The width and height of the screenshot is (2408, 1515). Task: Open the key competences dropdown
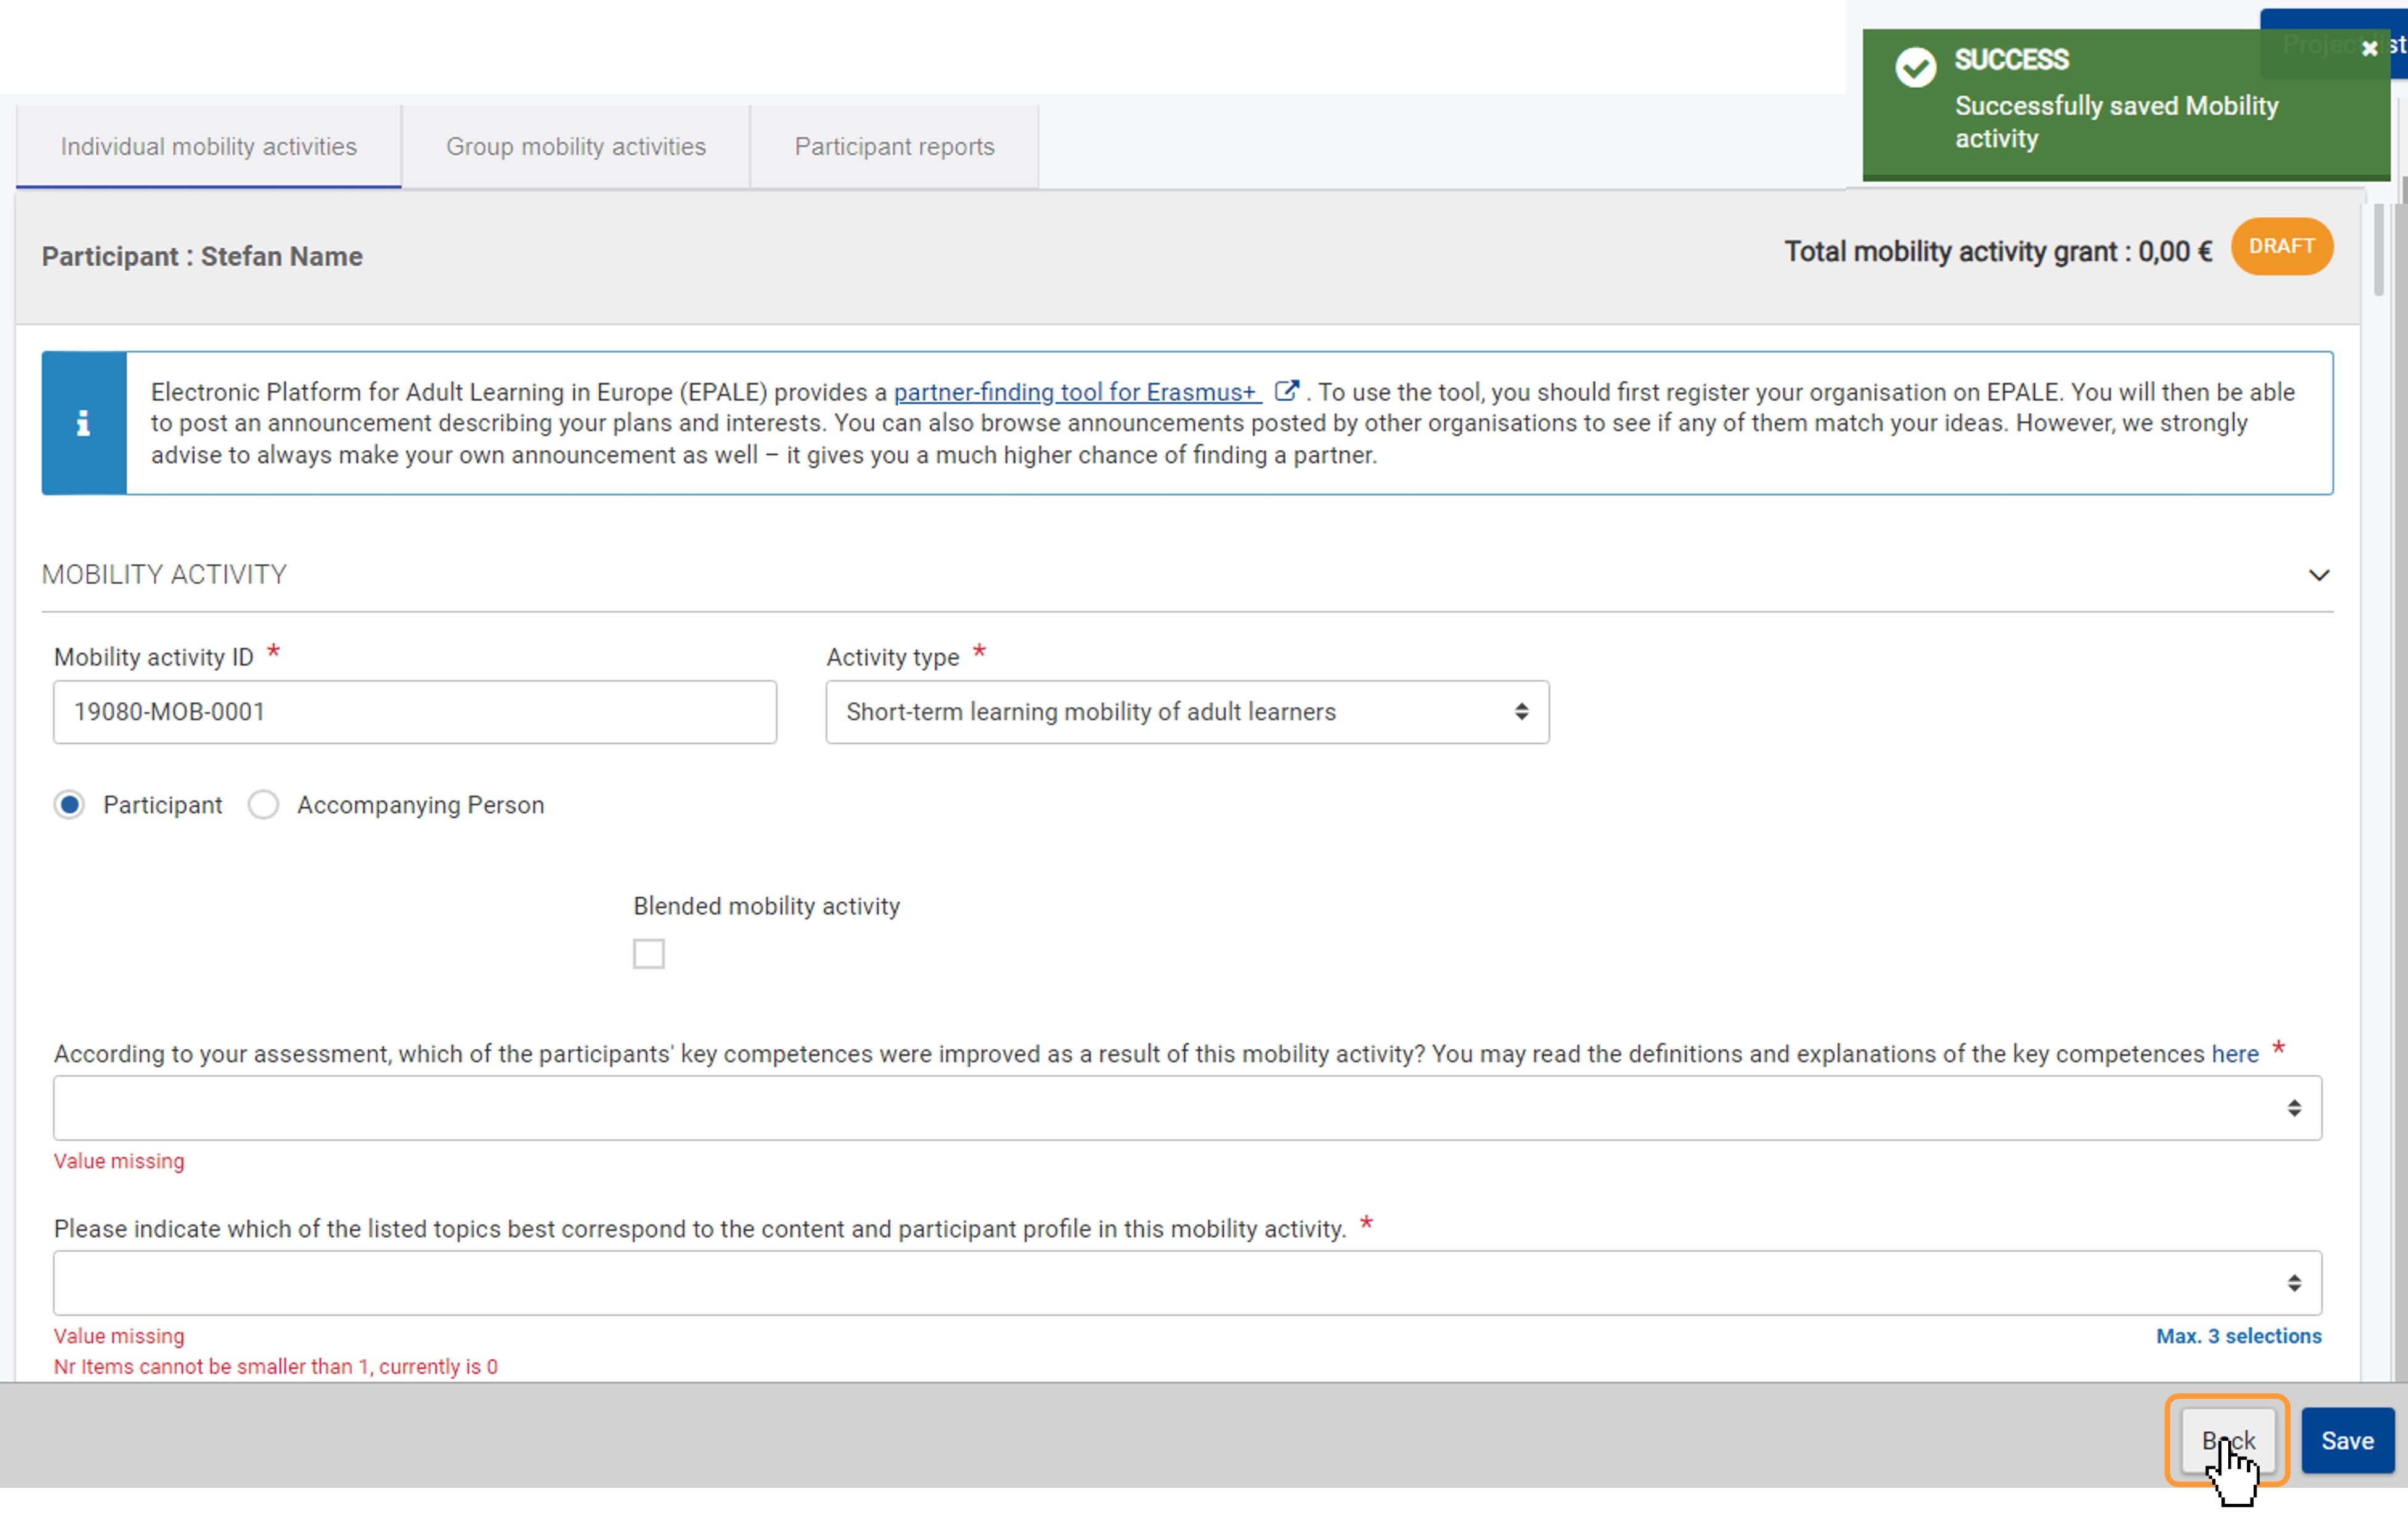pos(1187,1108)
